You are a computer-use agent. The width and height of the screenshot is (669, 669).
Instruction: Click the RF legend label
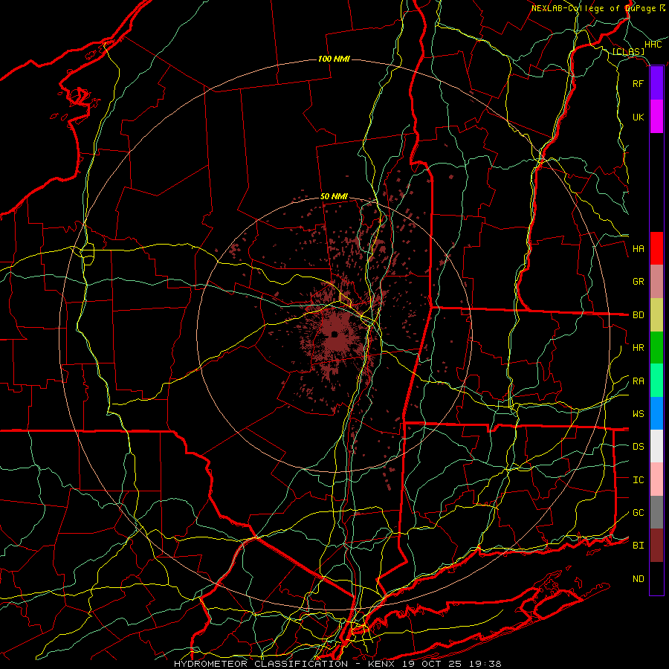pos(638,83)
